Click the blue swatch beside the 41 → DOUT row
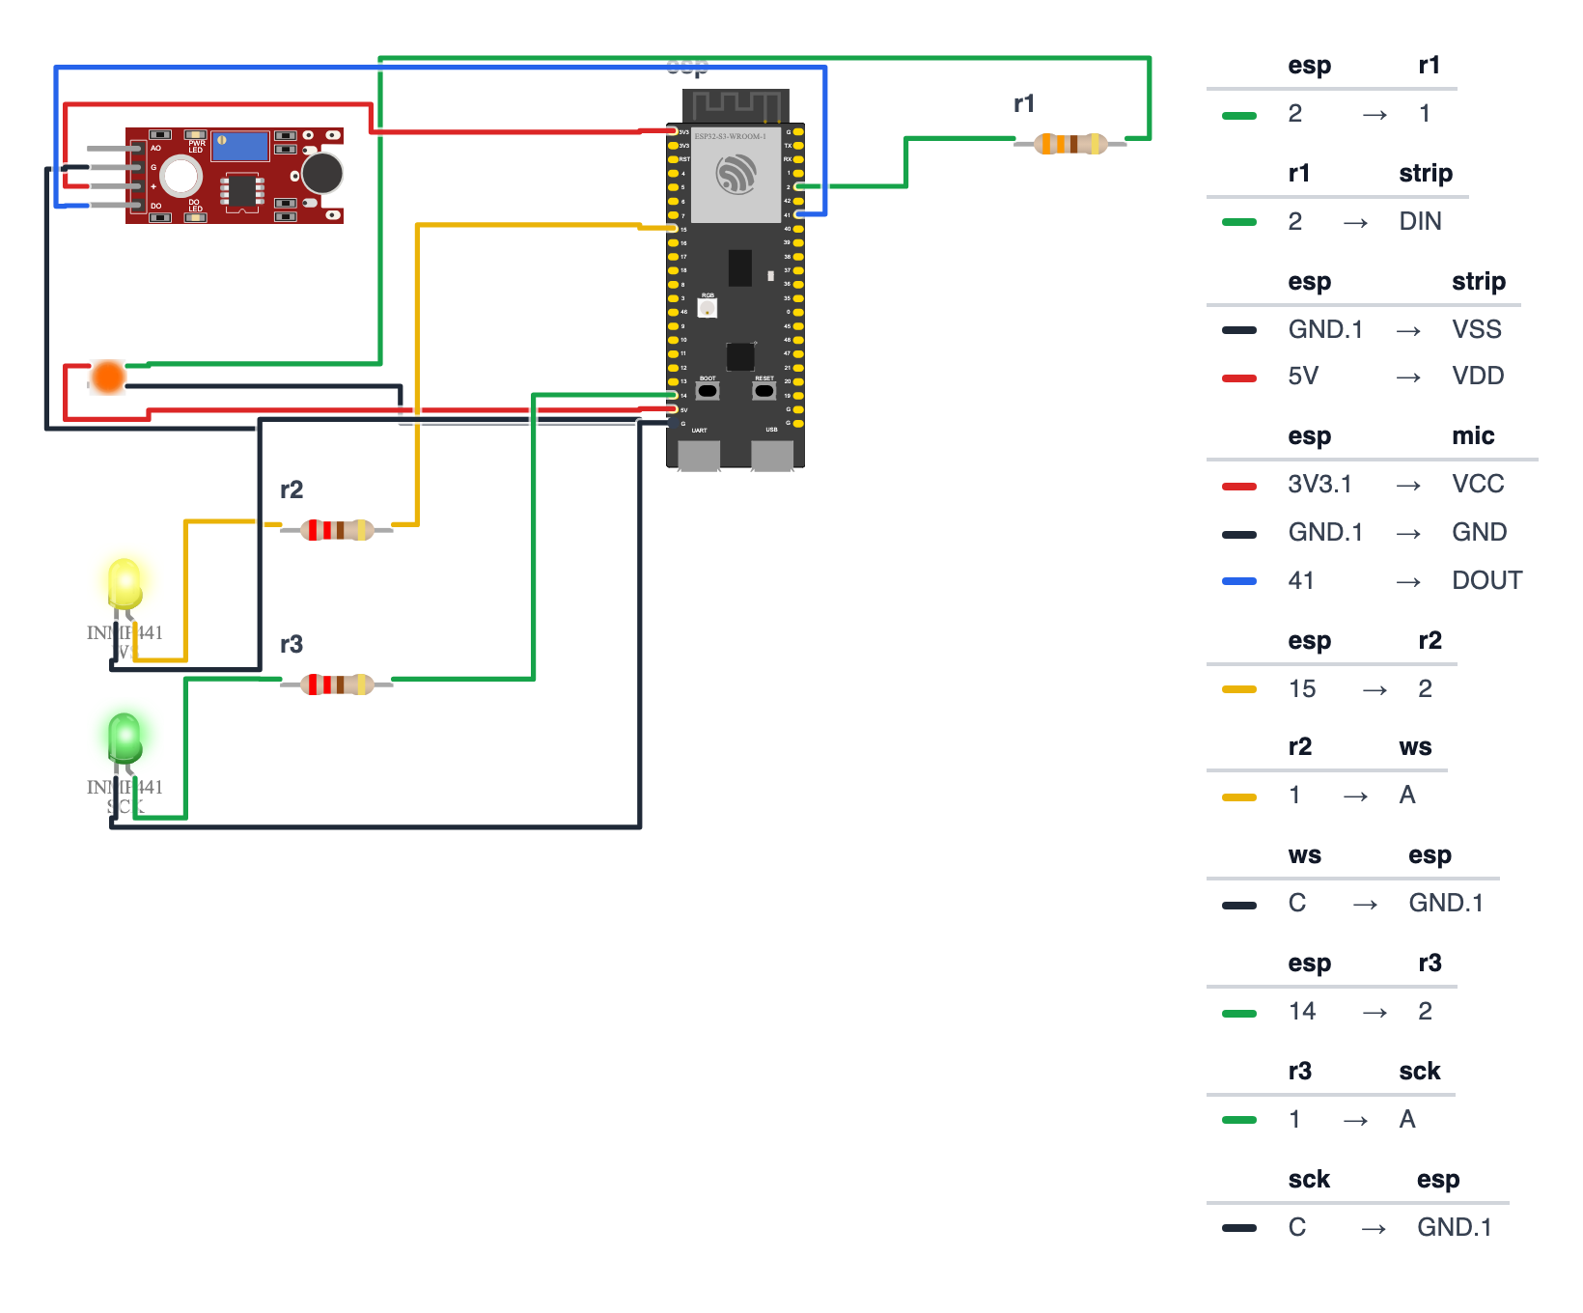 pos(1239,581)
